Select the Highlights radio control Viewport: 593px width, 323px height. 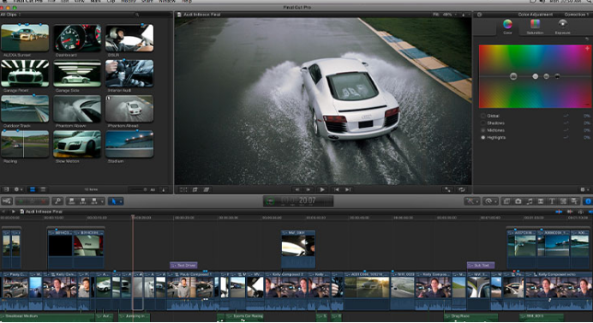point(483,138)
